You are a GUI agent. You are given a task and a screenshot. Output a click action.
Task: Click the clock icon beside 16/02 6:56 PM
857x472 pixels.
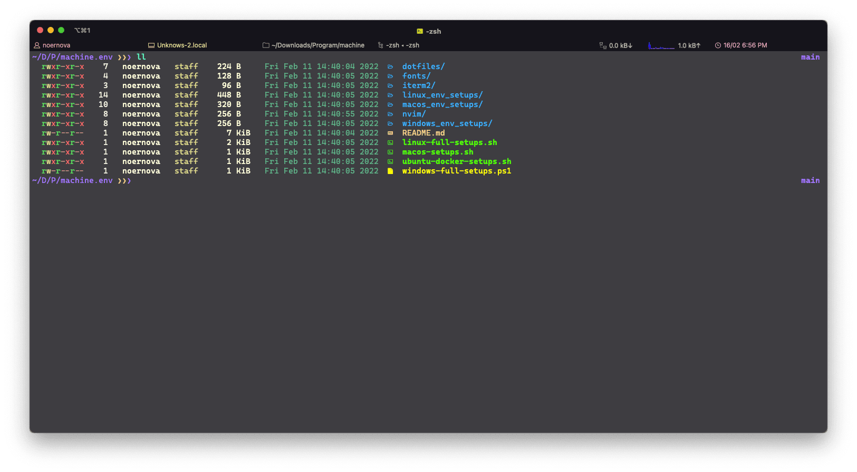[x=718, y=45]
